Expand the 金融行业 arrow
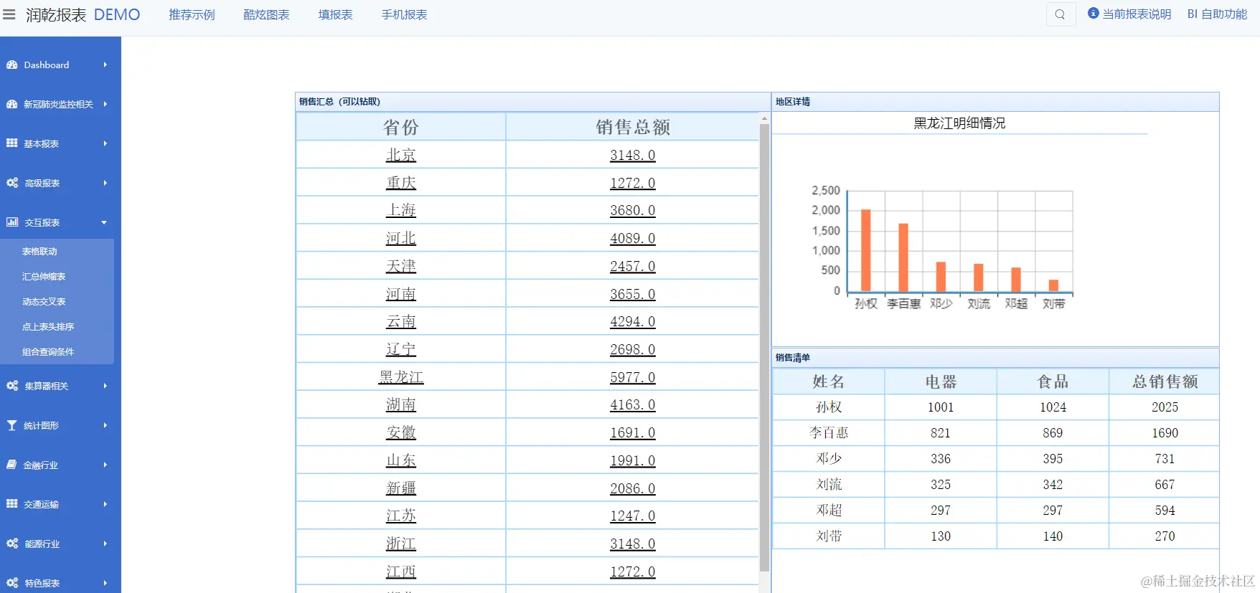Viewport: 1260px width, 593px height. pos(105,465)
